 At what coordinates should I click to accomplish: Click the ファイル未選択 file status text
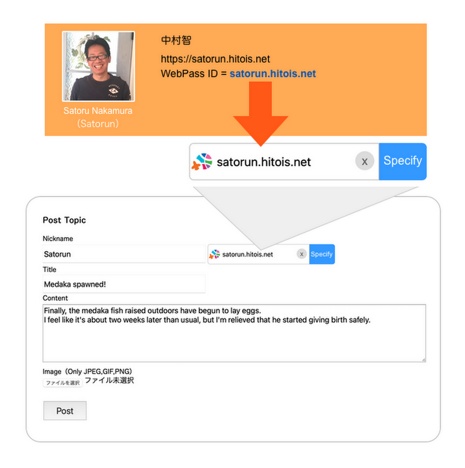click(109, 380)
